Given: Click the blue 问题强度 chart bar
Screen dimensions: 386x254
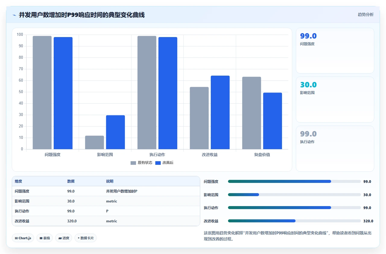Looking at the screenshot, I should 63,93.
